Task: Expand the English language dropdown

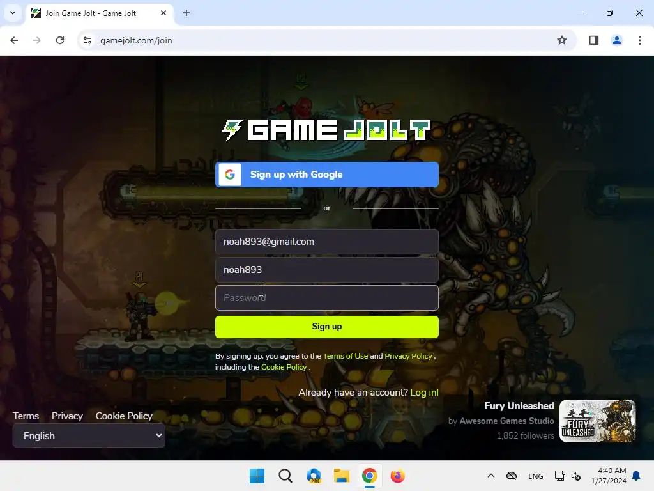Action: (89, 435)
